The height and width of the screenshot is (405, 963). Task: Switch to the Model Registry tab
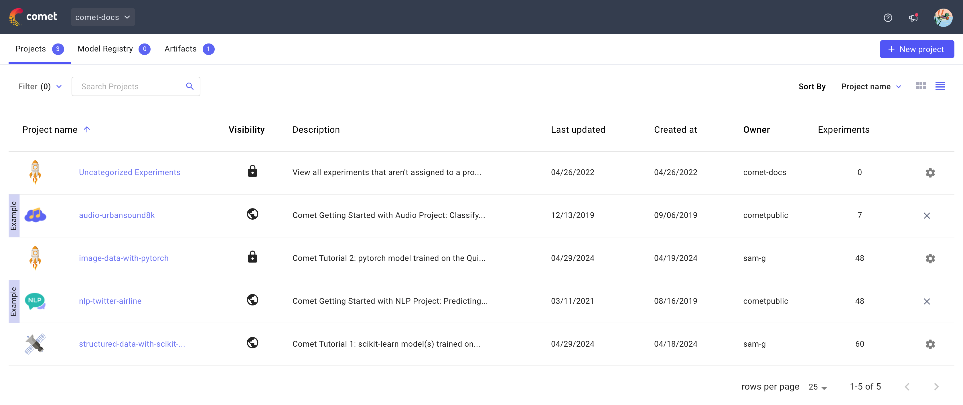click(x=105, y=49)
